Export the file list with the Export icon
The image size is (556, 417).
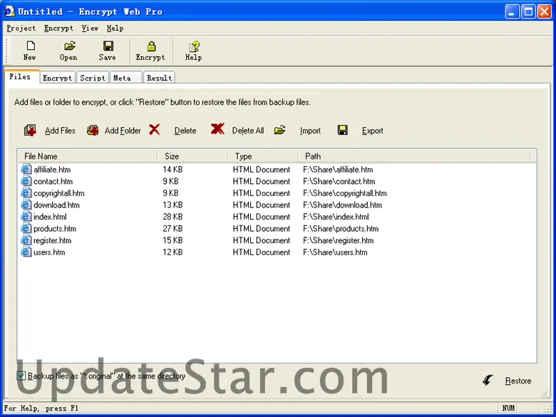tap(343, 130)
